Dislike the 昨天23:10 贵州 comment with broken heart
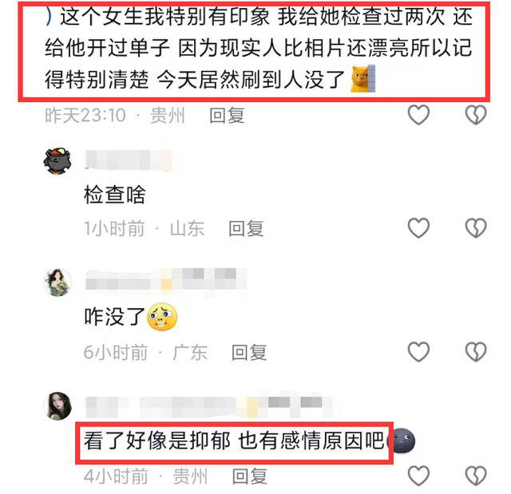This screenshot has width=511, height=494. (476, 115)
